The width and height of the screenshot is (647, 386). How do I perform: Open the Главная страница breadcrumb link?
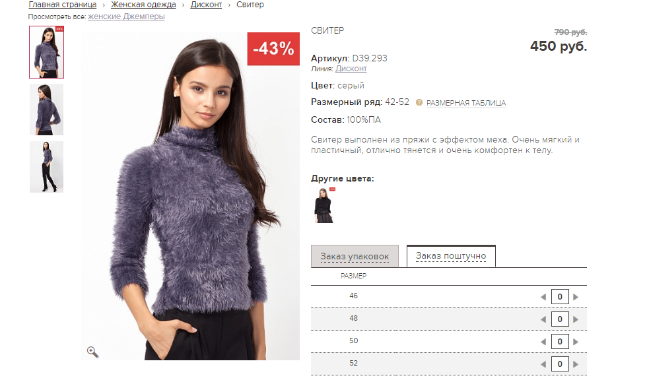pos(62,5)
